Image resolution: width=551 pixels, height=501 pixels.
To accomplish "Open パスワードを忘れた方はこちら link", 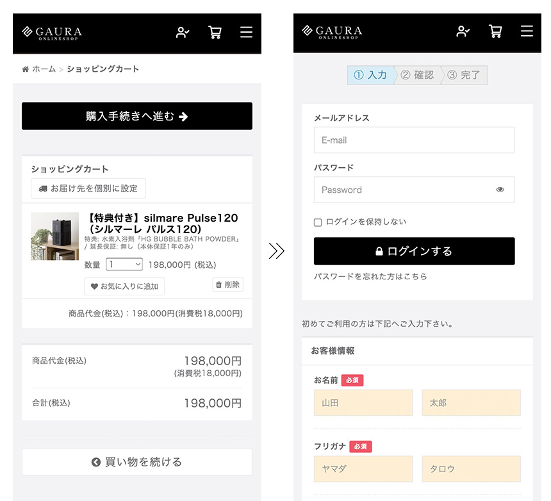I will (370, 277).
